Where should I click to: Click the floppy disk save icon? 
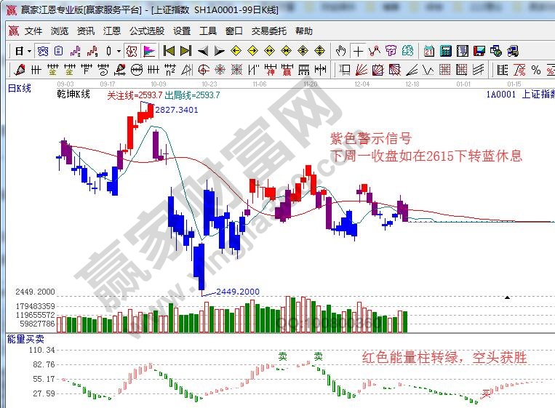479,51
